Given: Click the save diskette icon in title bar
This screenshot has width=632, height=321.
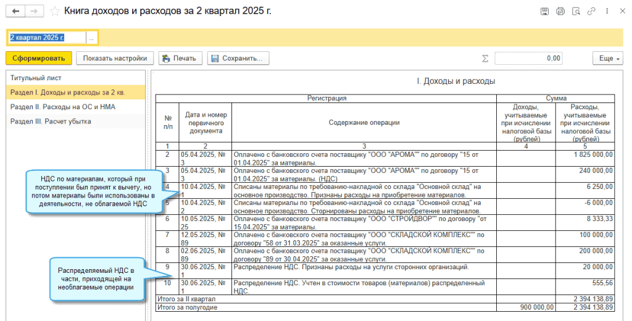Looking at the screenshot, I should (x=544, y=11).
